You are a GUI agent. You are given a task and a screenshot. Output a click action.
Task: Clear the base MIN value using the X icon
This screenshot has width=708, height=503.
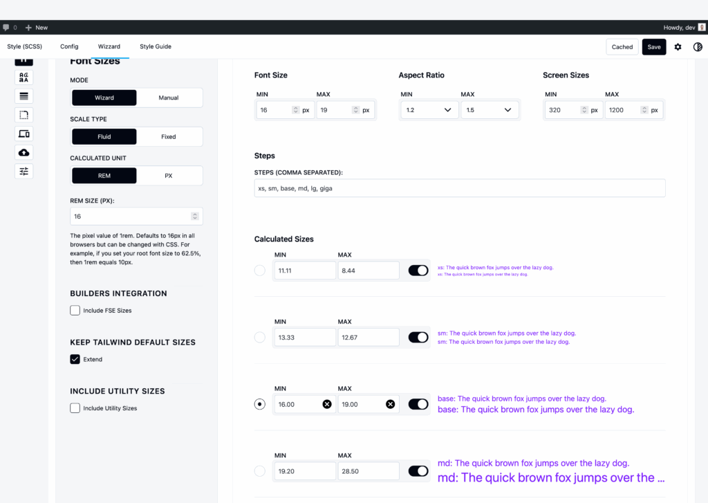[327, 404]
